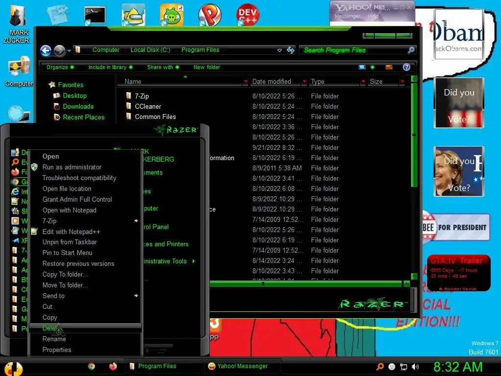
Task: Click Yahoo! Messenger taskbar button
Action: click(x=243, y=366)
